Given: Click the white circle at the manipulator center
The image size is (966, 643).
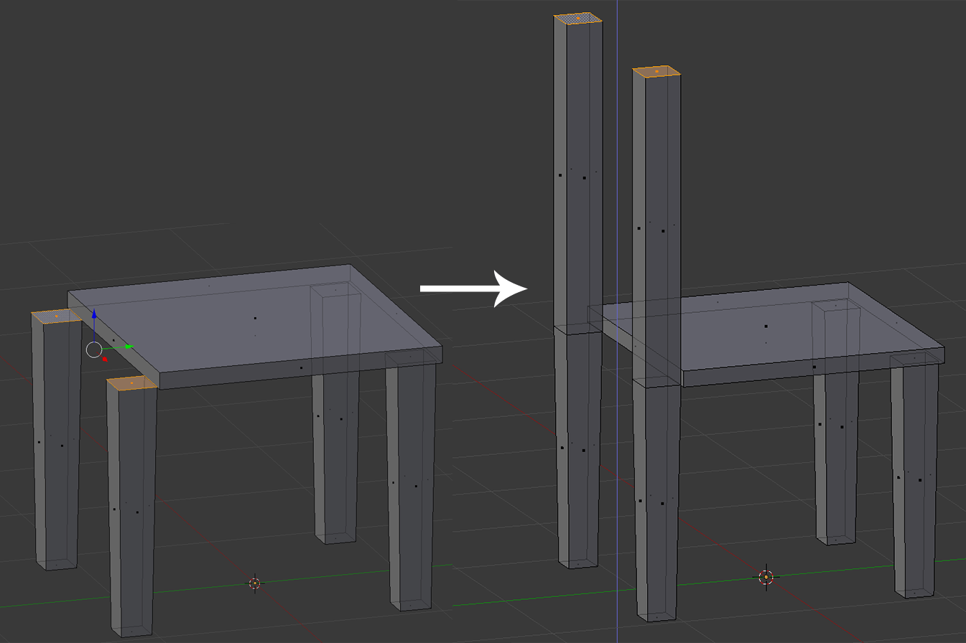Looking at the screenshot, I should pos(94,350).
